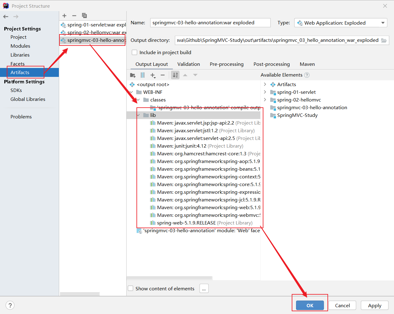The height and width of the screenshot is (314, 394).
Task: Expand the spring-01-servlet available element
Action: point(265,92)
